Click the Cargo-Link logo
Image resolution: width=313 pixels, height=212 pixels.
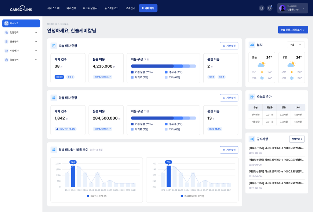21,8
